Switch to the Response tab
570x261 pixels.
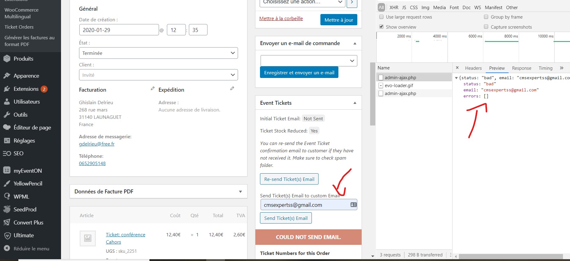pos(521,68)
